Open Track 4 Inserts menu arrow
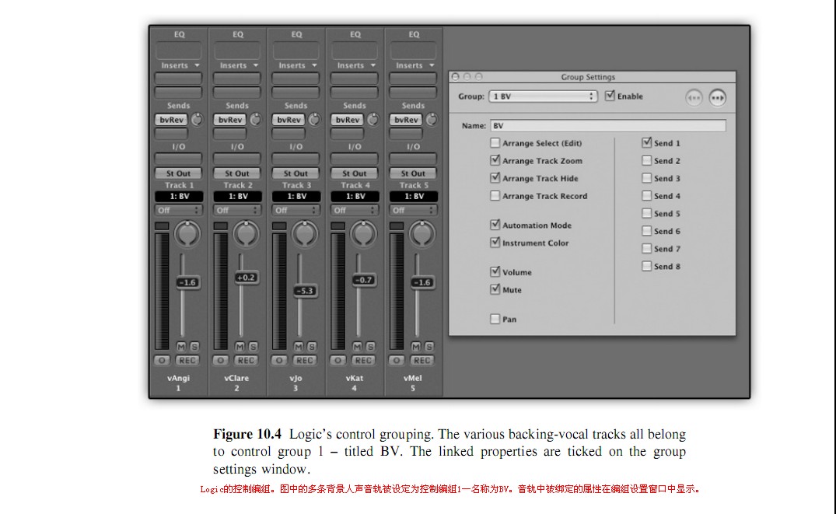This screenshot has width=836, height=514. [373, 65]
